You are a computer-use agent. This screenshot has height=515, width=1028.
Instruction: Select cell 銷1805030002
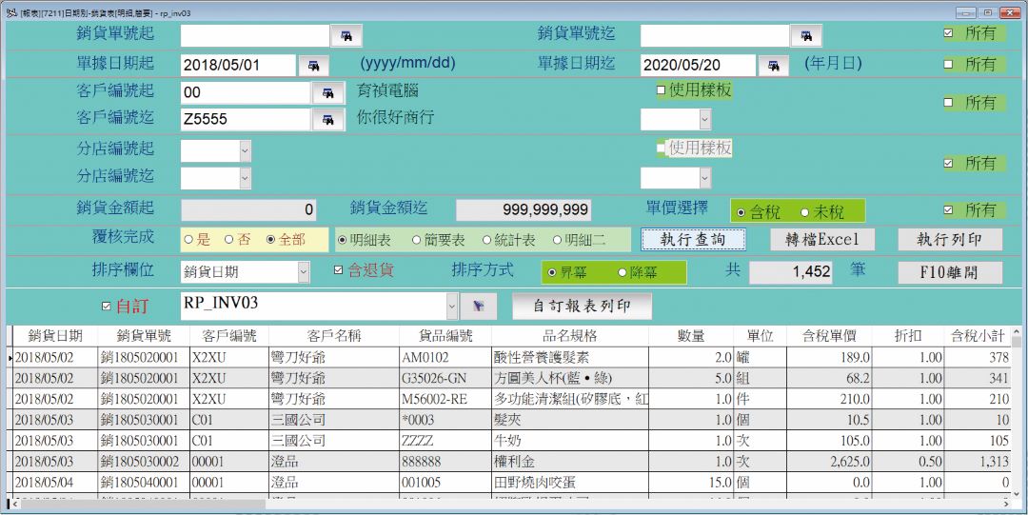pos(144,462)
